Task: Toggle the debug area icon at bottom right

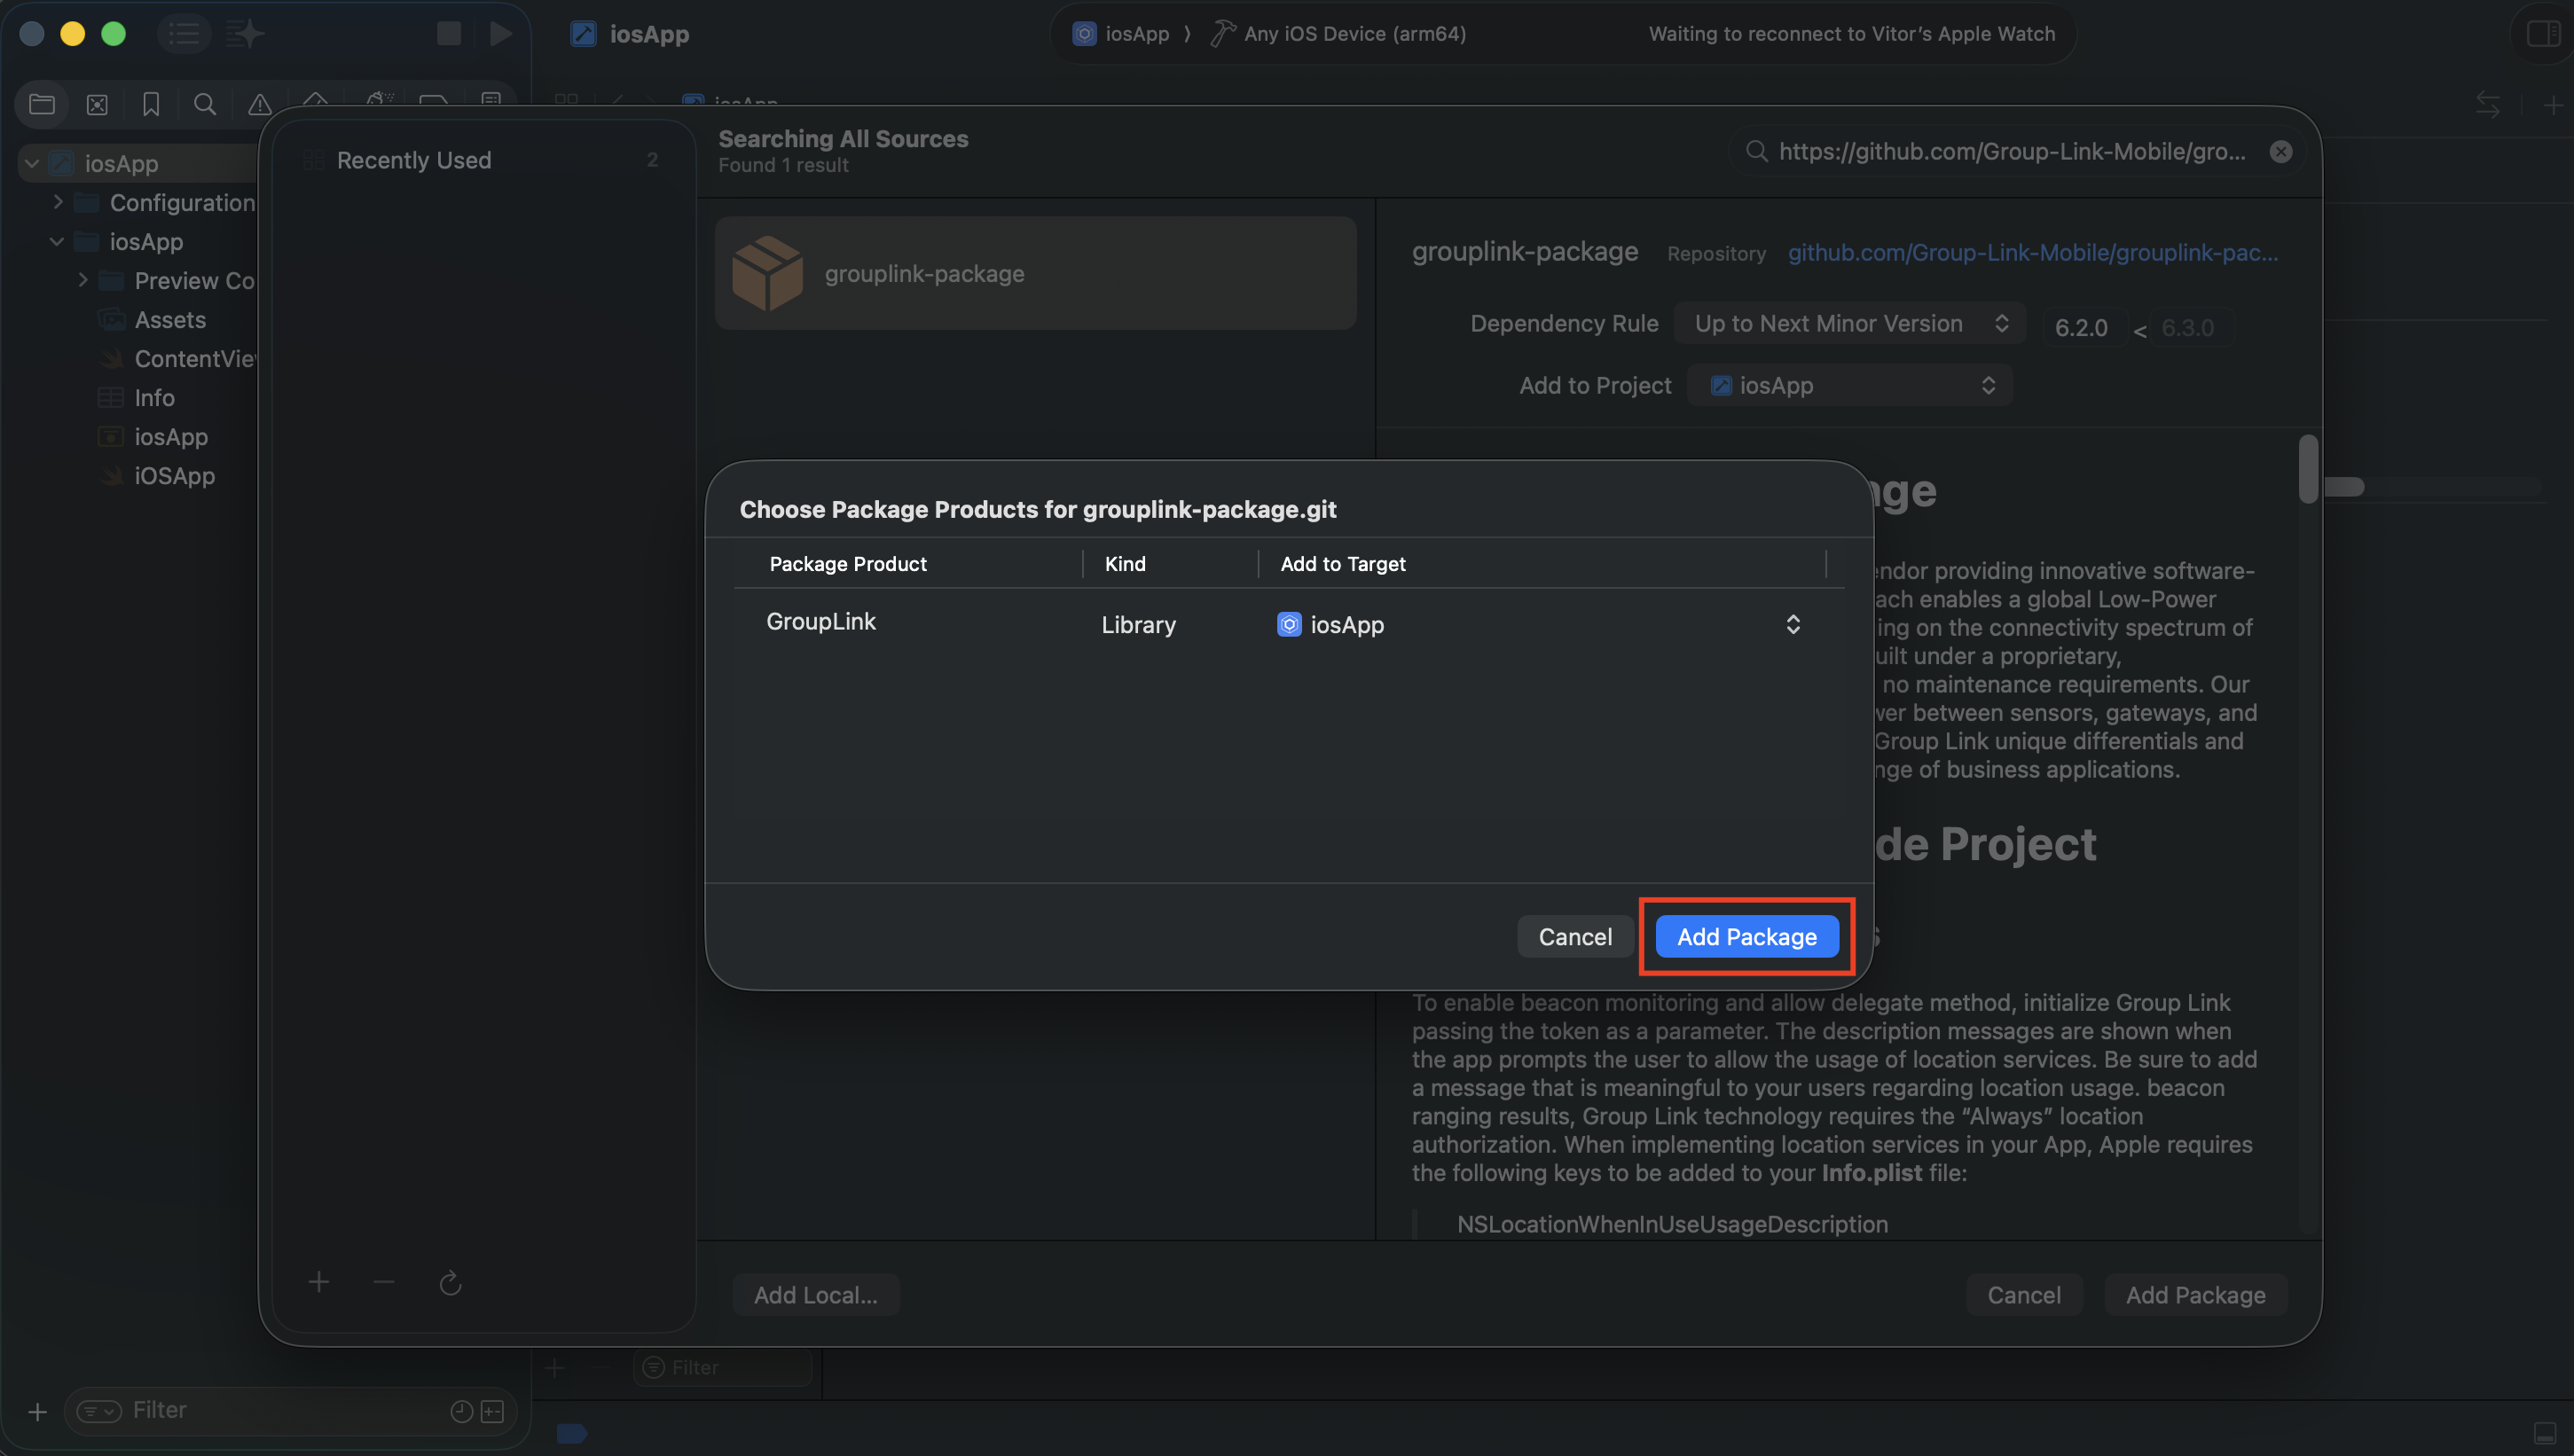Action: (2545, 1433)
